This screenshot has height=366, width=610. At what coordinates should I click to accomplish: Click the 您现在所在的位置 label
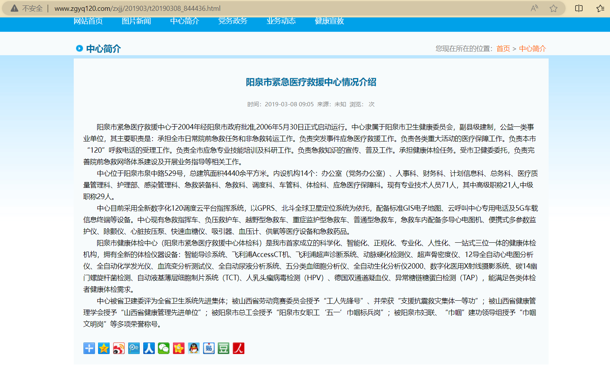(x=464, y=49)
